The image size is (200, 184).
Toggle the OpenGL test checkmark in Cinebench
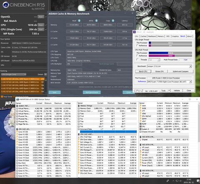[x=46, y=17]
